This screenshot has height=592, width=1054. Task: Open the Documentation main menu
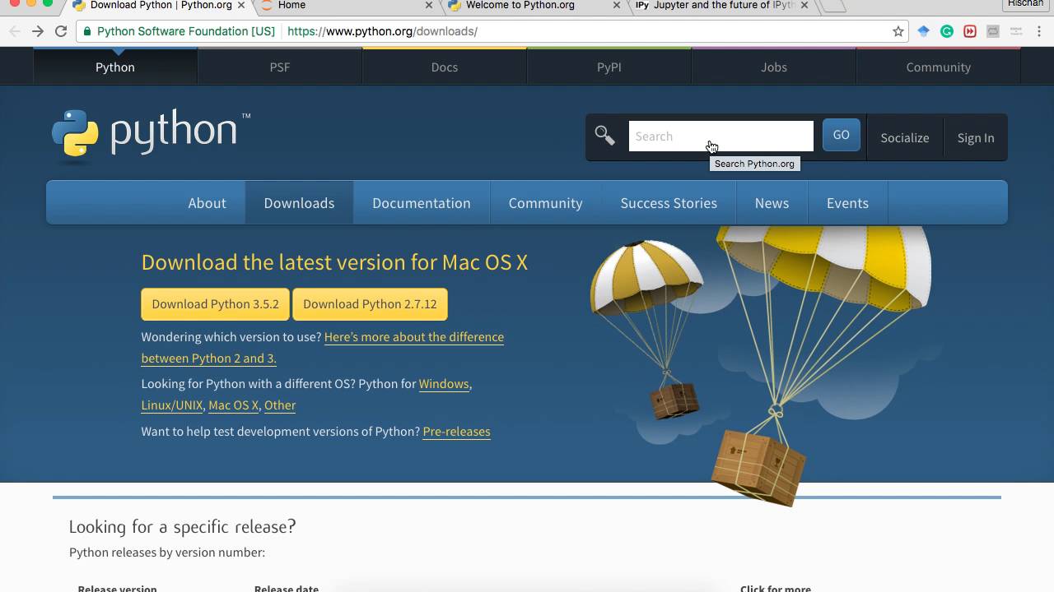tap(422, 203)
